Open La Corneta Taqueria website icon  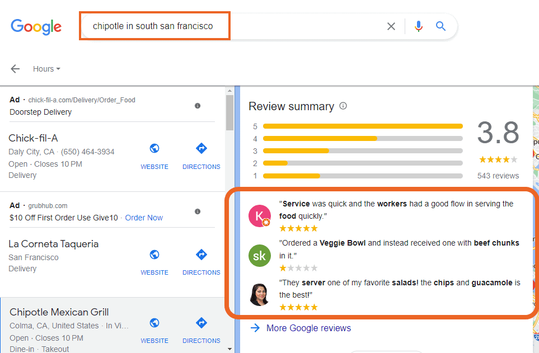tap(154, 255)
